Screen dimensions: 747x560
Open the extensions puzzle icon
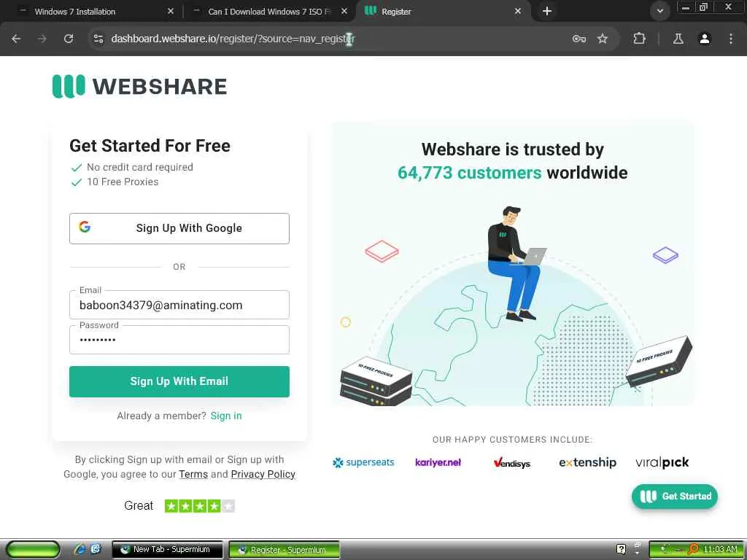(x=639, y=39)
